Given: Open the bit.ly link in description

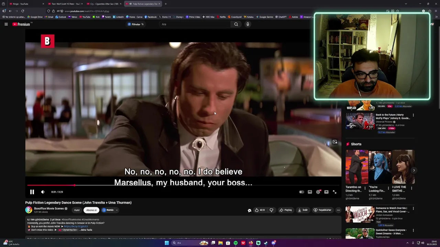Looking at the screenshot, I should (x=76, y=226).
